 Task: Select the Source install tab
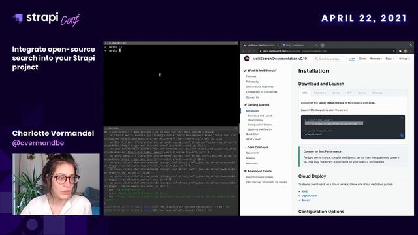[x=362, y=93]
